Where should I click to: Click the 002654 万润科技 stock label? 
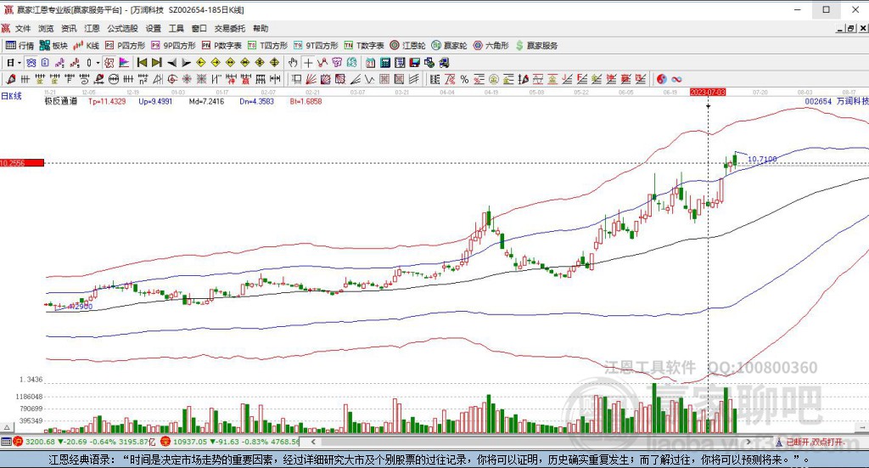click(836, 101)
